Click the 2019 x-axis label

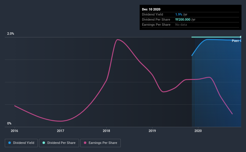tap(152, 131)
